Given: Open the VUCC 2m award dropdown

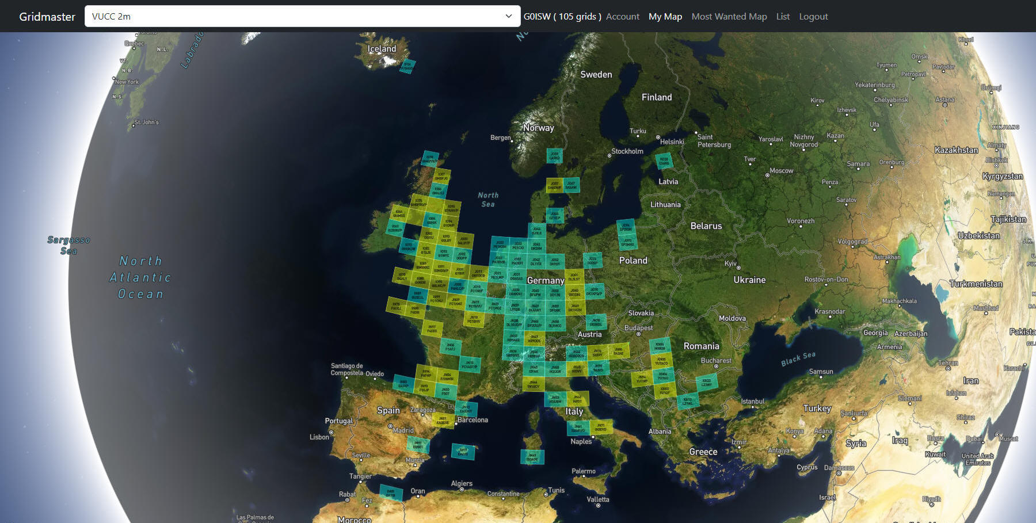Looking at the screenshot, I should coord(302,16).
